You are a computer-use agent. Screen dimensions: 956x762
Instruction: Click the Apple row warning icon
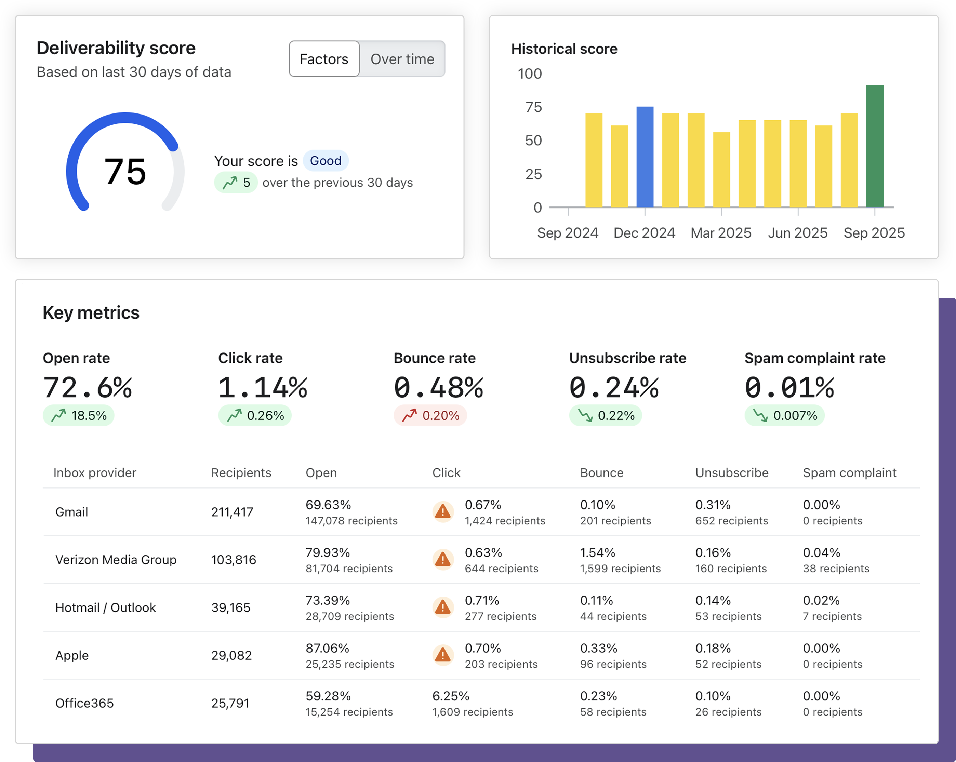[x=442, y=655]
